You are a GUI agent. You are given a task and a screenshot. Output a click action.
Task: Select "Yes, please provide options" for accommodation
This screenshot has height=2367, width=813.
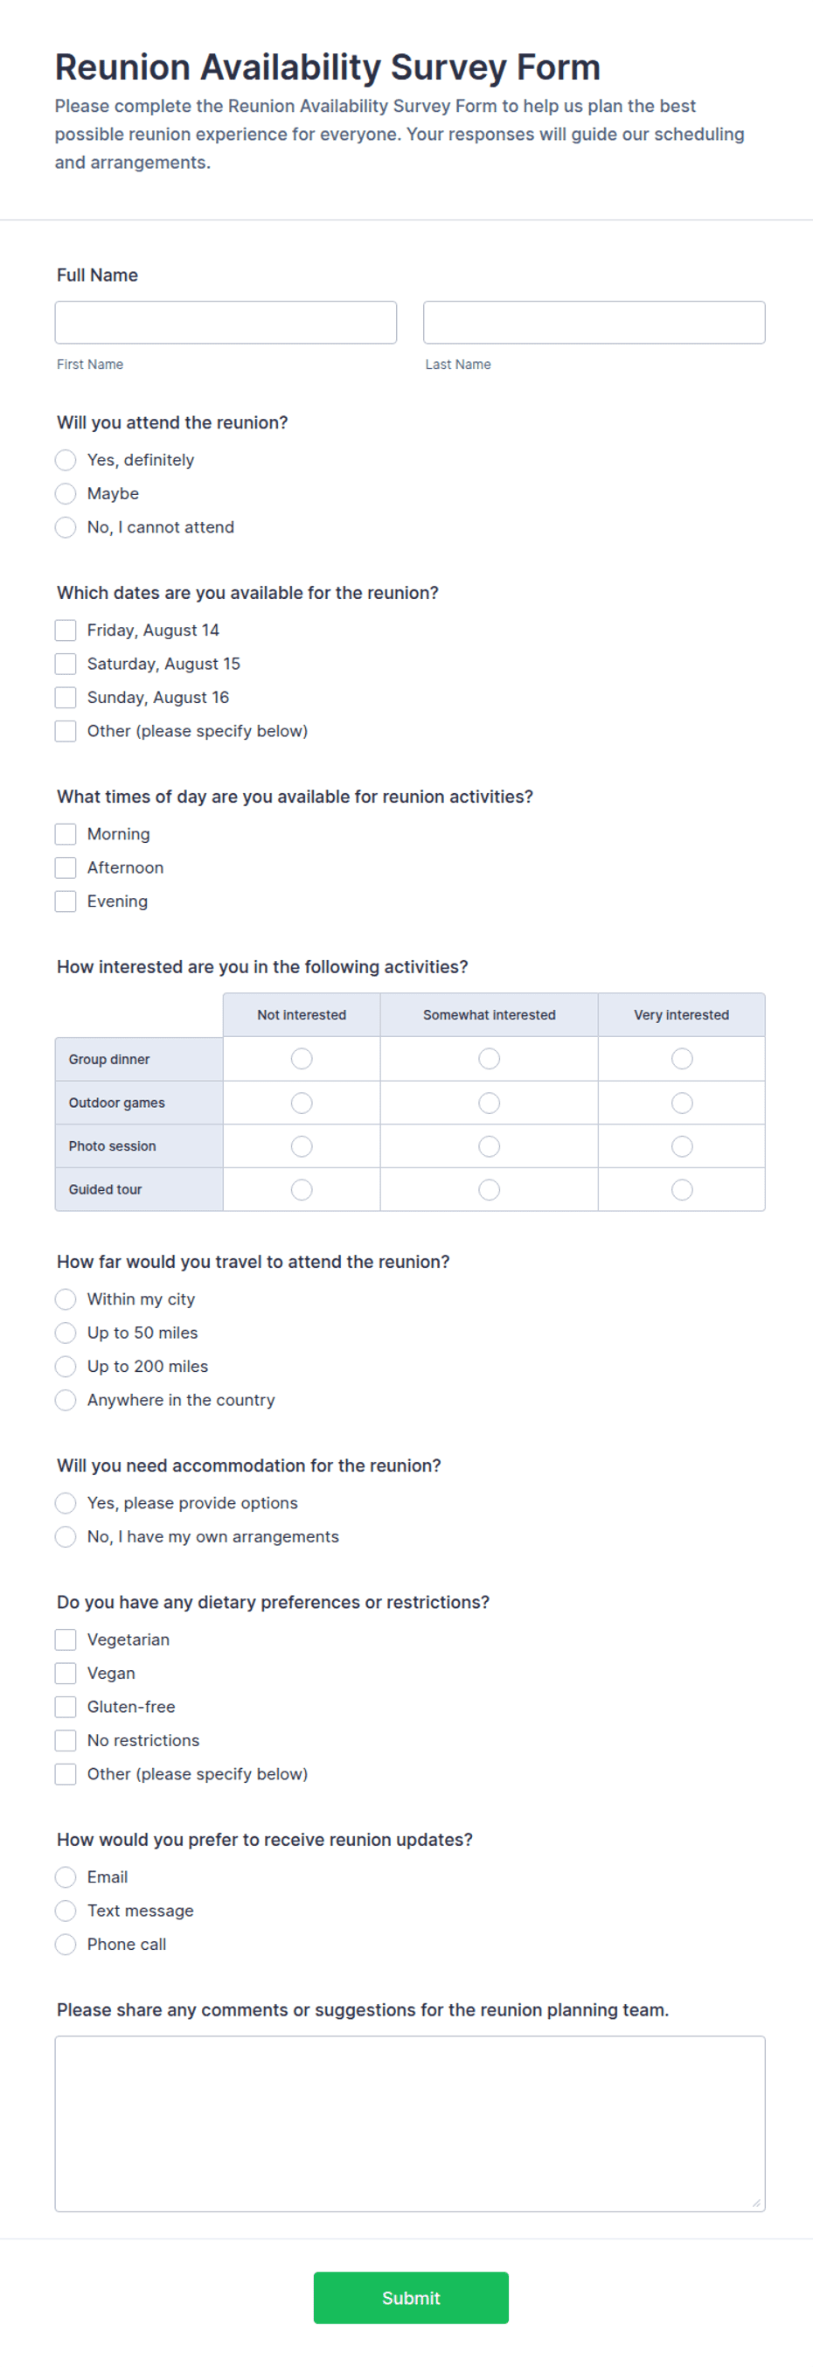[66, 1503]
